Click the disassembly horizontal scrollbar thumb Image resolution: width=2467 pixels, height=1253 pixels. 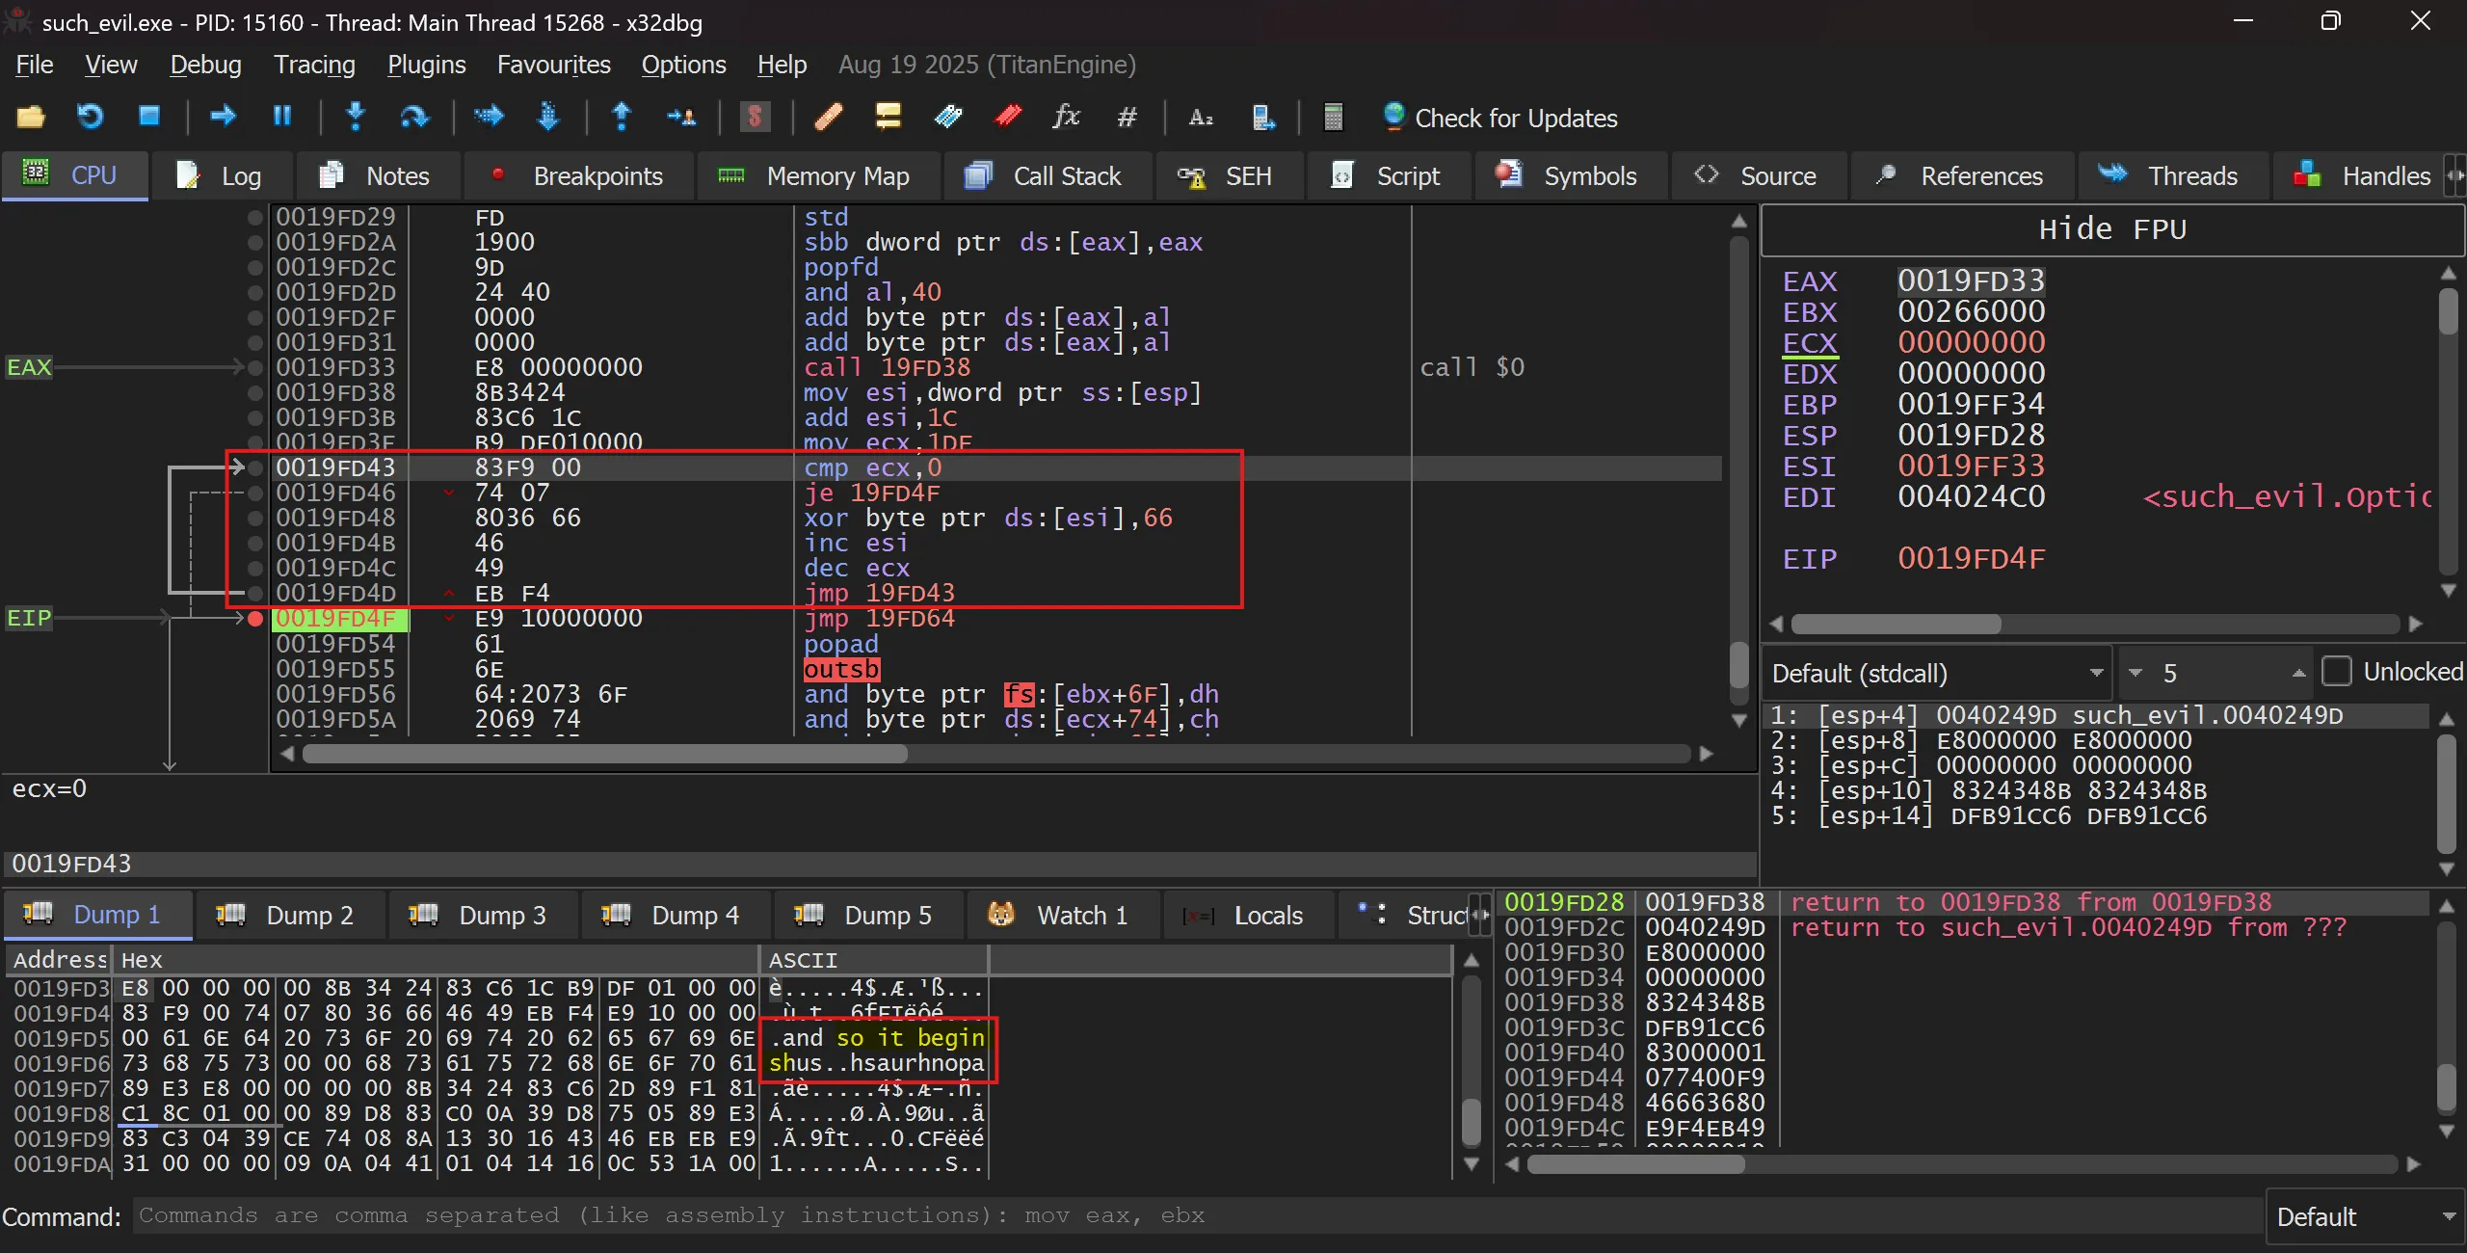tap(603, 754)
